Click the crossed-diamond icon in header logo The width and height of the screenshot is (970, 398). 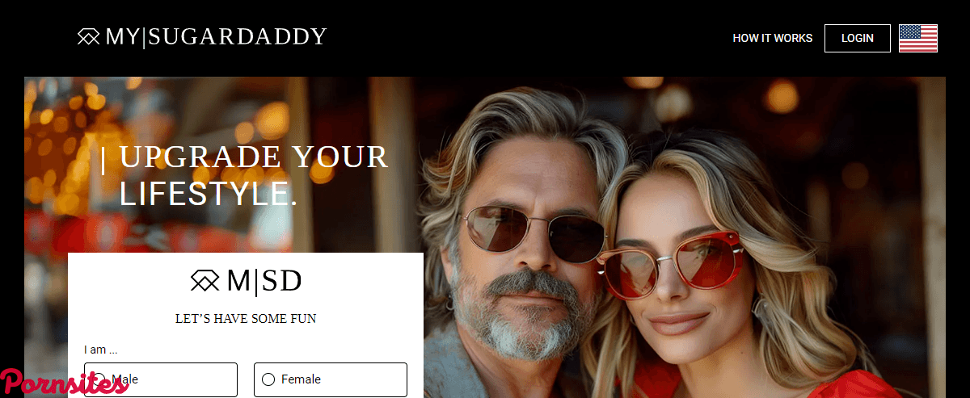coord(89,37)
